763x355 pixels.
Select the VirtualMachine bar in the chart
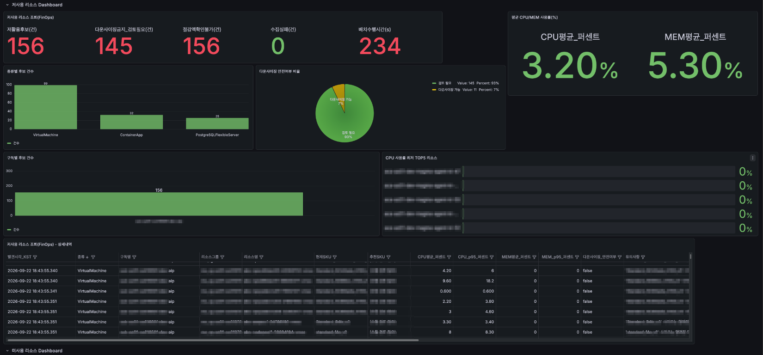coord(46,107)
